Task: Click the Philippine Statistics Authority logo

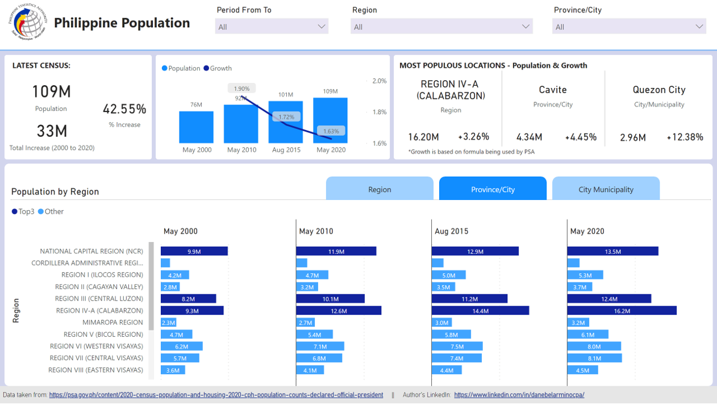Action: tap(28, 23)
